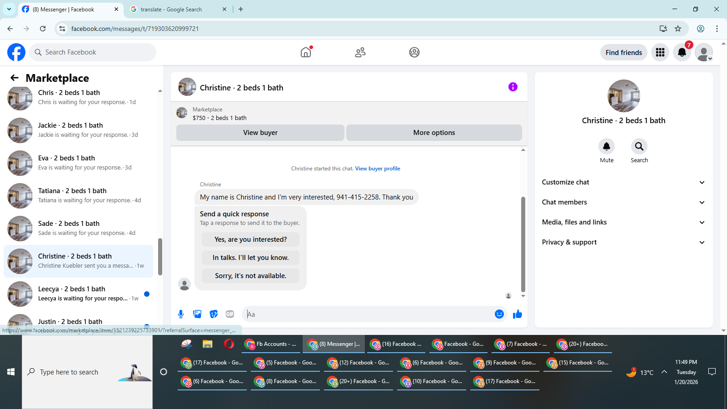The height and width of the screenshot is (409, 727).
Task: Open Chris 2 beds 1 bath conversation
Action: pyautogui.click(x=79, y=97)
